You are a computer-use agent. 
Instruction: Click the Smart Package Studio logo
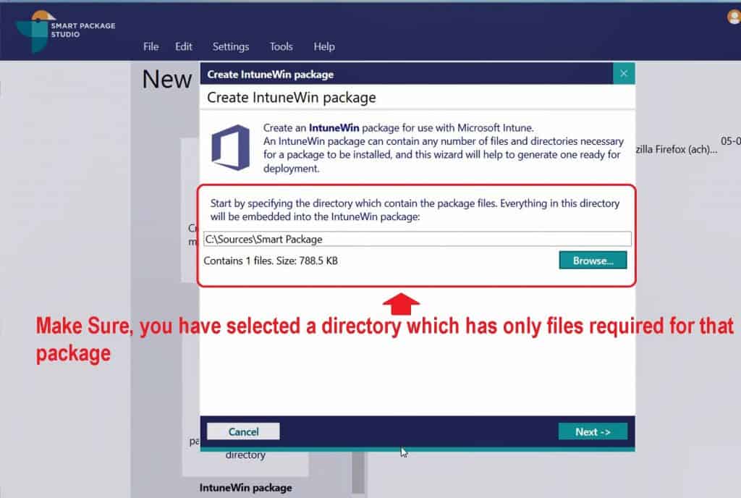coord(66,30)
